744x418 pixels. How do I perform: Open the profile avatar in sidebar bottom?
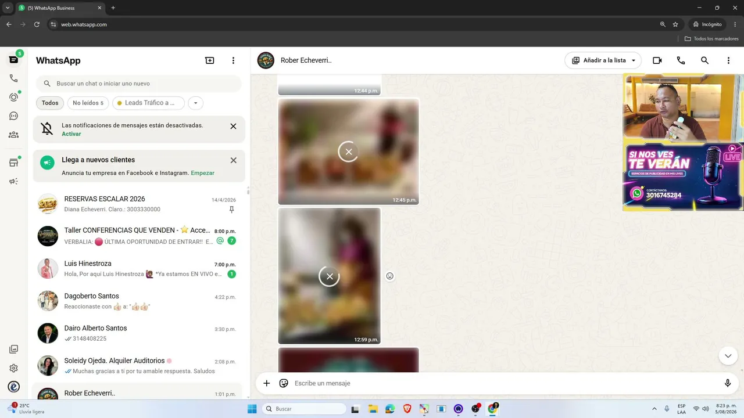pos(13,387)
